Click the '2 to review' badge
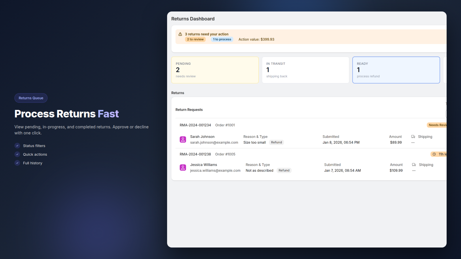 (195, 39)
